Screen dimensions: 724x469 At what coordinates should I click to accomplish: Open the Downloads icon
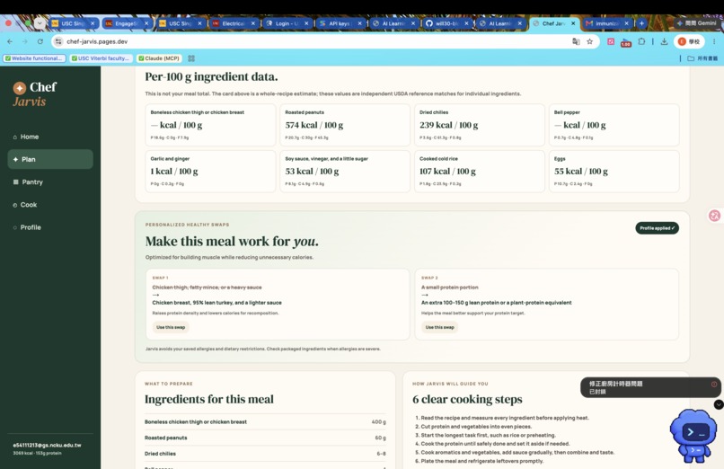(x=664, y=41)
